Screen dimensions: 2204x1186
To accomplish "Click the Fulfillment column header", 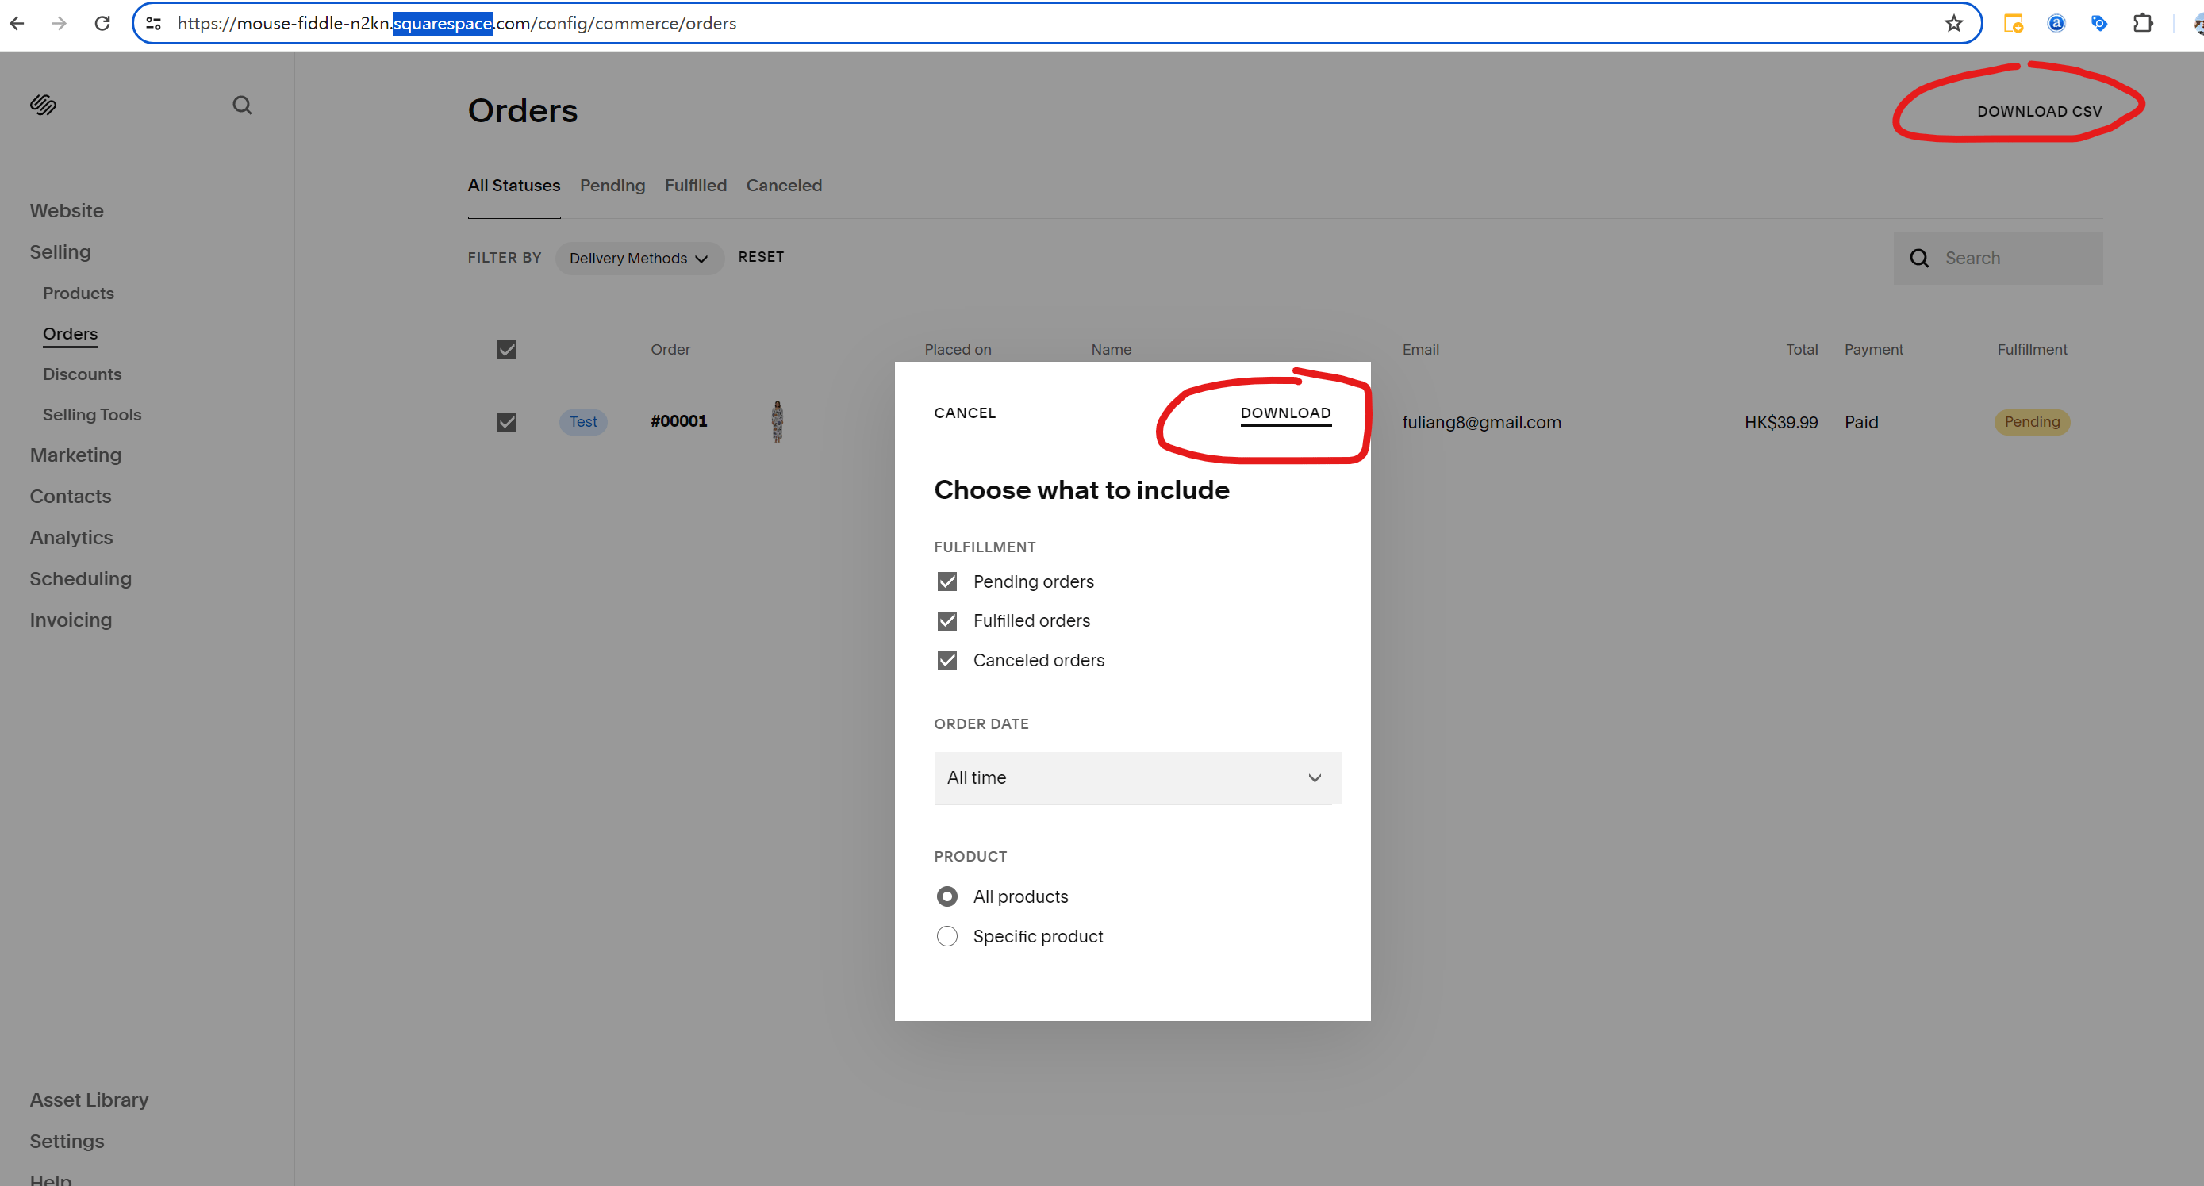I will 2032,349.
